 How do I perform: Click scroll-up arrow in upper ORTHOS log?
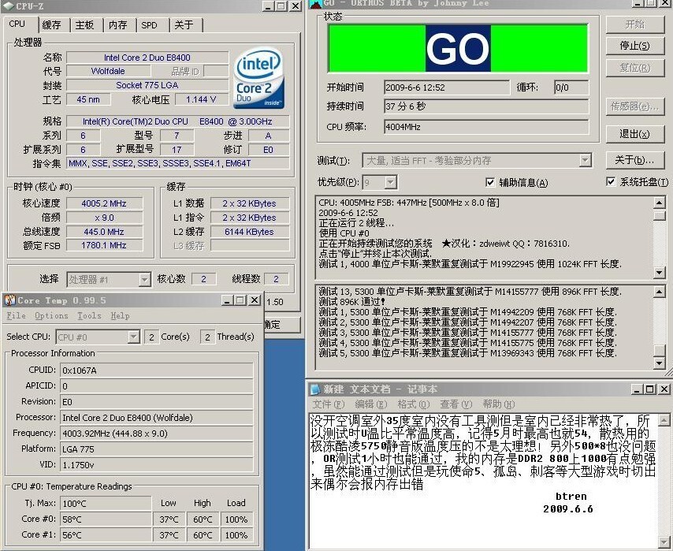659,203
